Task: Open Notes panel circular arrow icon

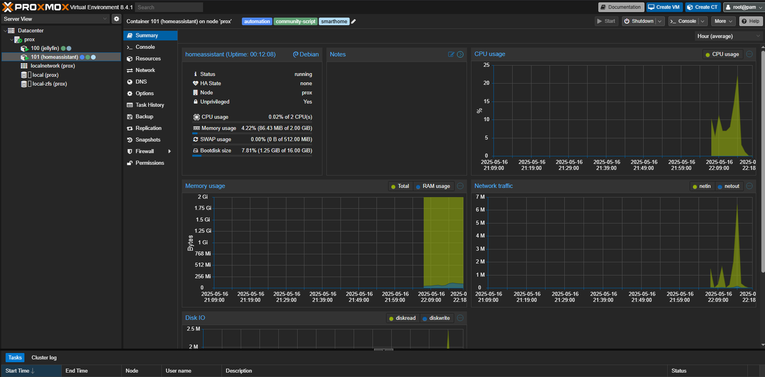Action: pos(460,54)
